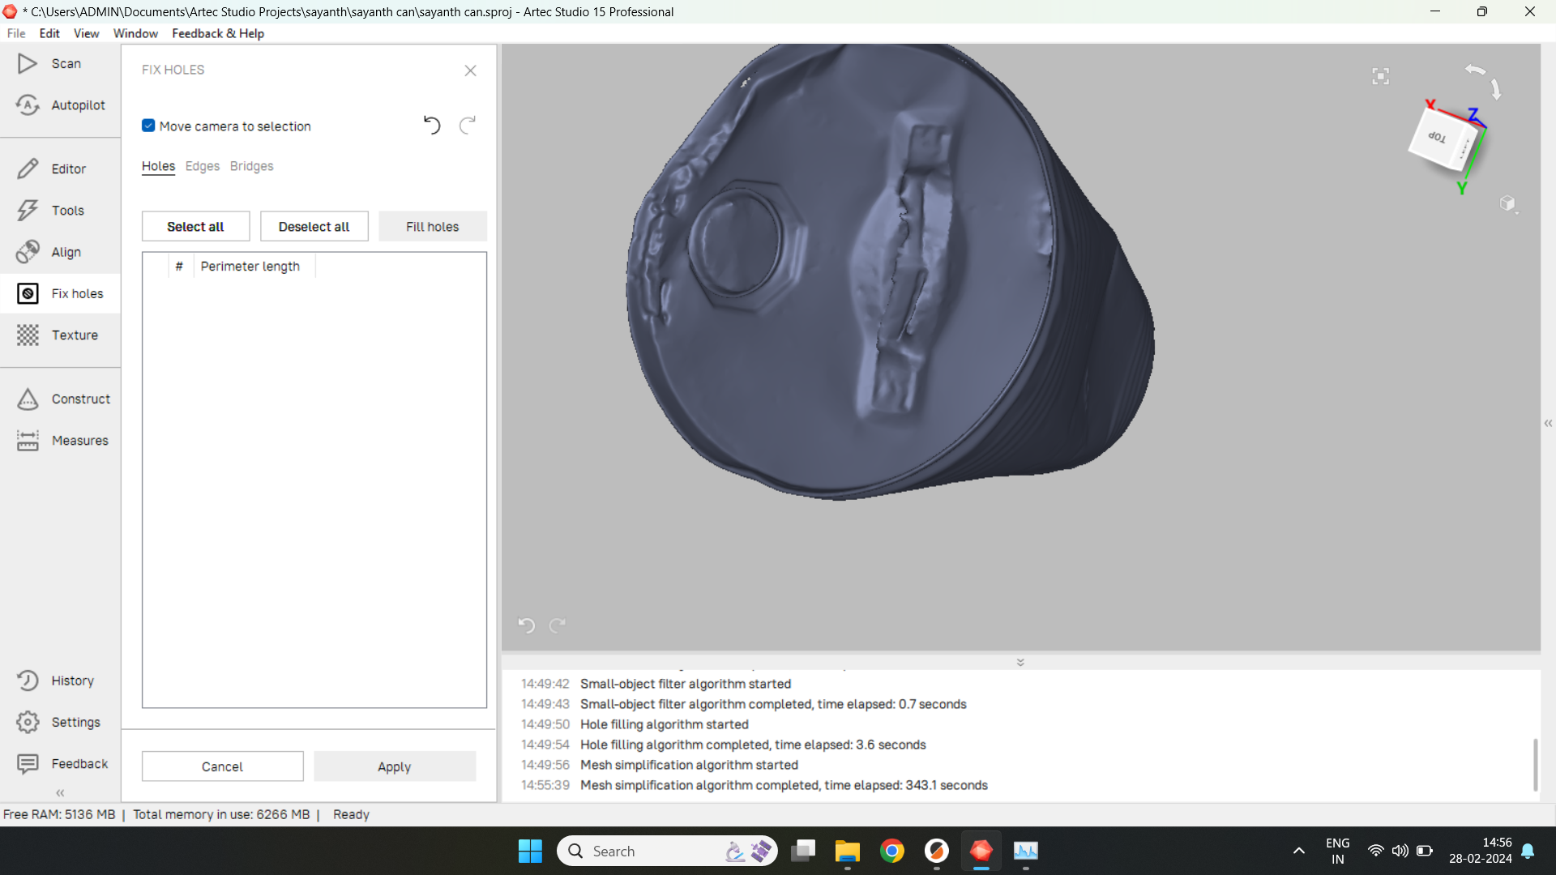Uncheck Move camera to selection
This screenshot has height=875, width=1556.
(x=148, y=126)
